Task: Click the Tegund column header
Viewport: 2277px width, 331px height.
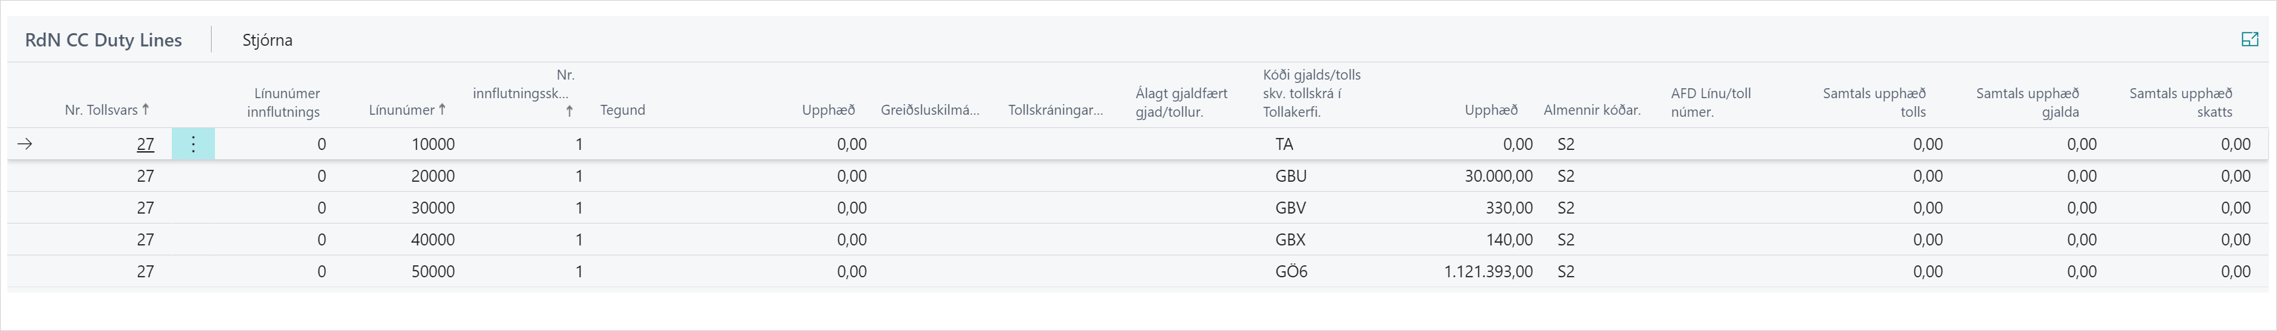Action: coord(622,110)
